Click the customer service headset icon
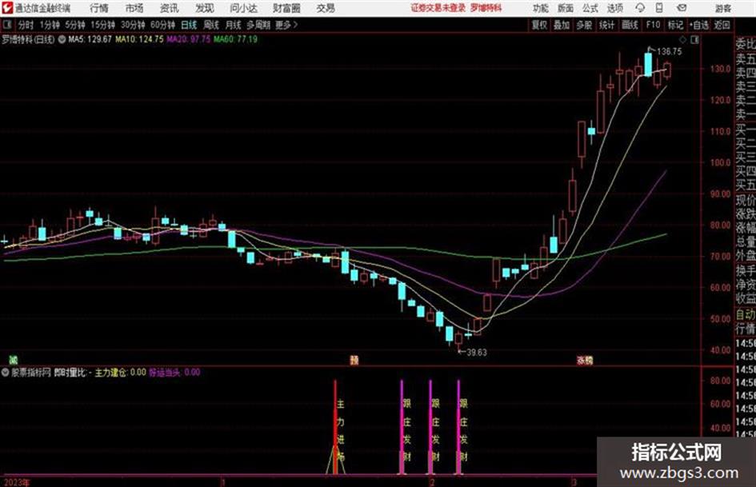This screenshot has height=487, width=756. tap(640, 8)
